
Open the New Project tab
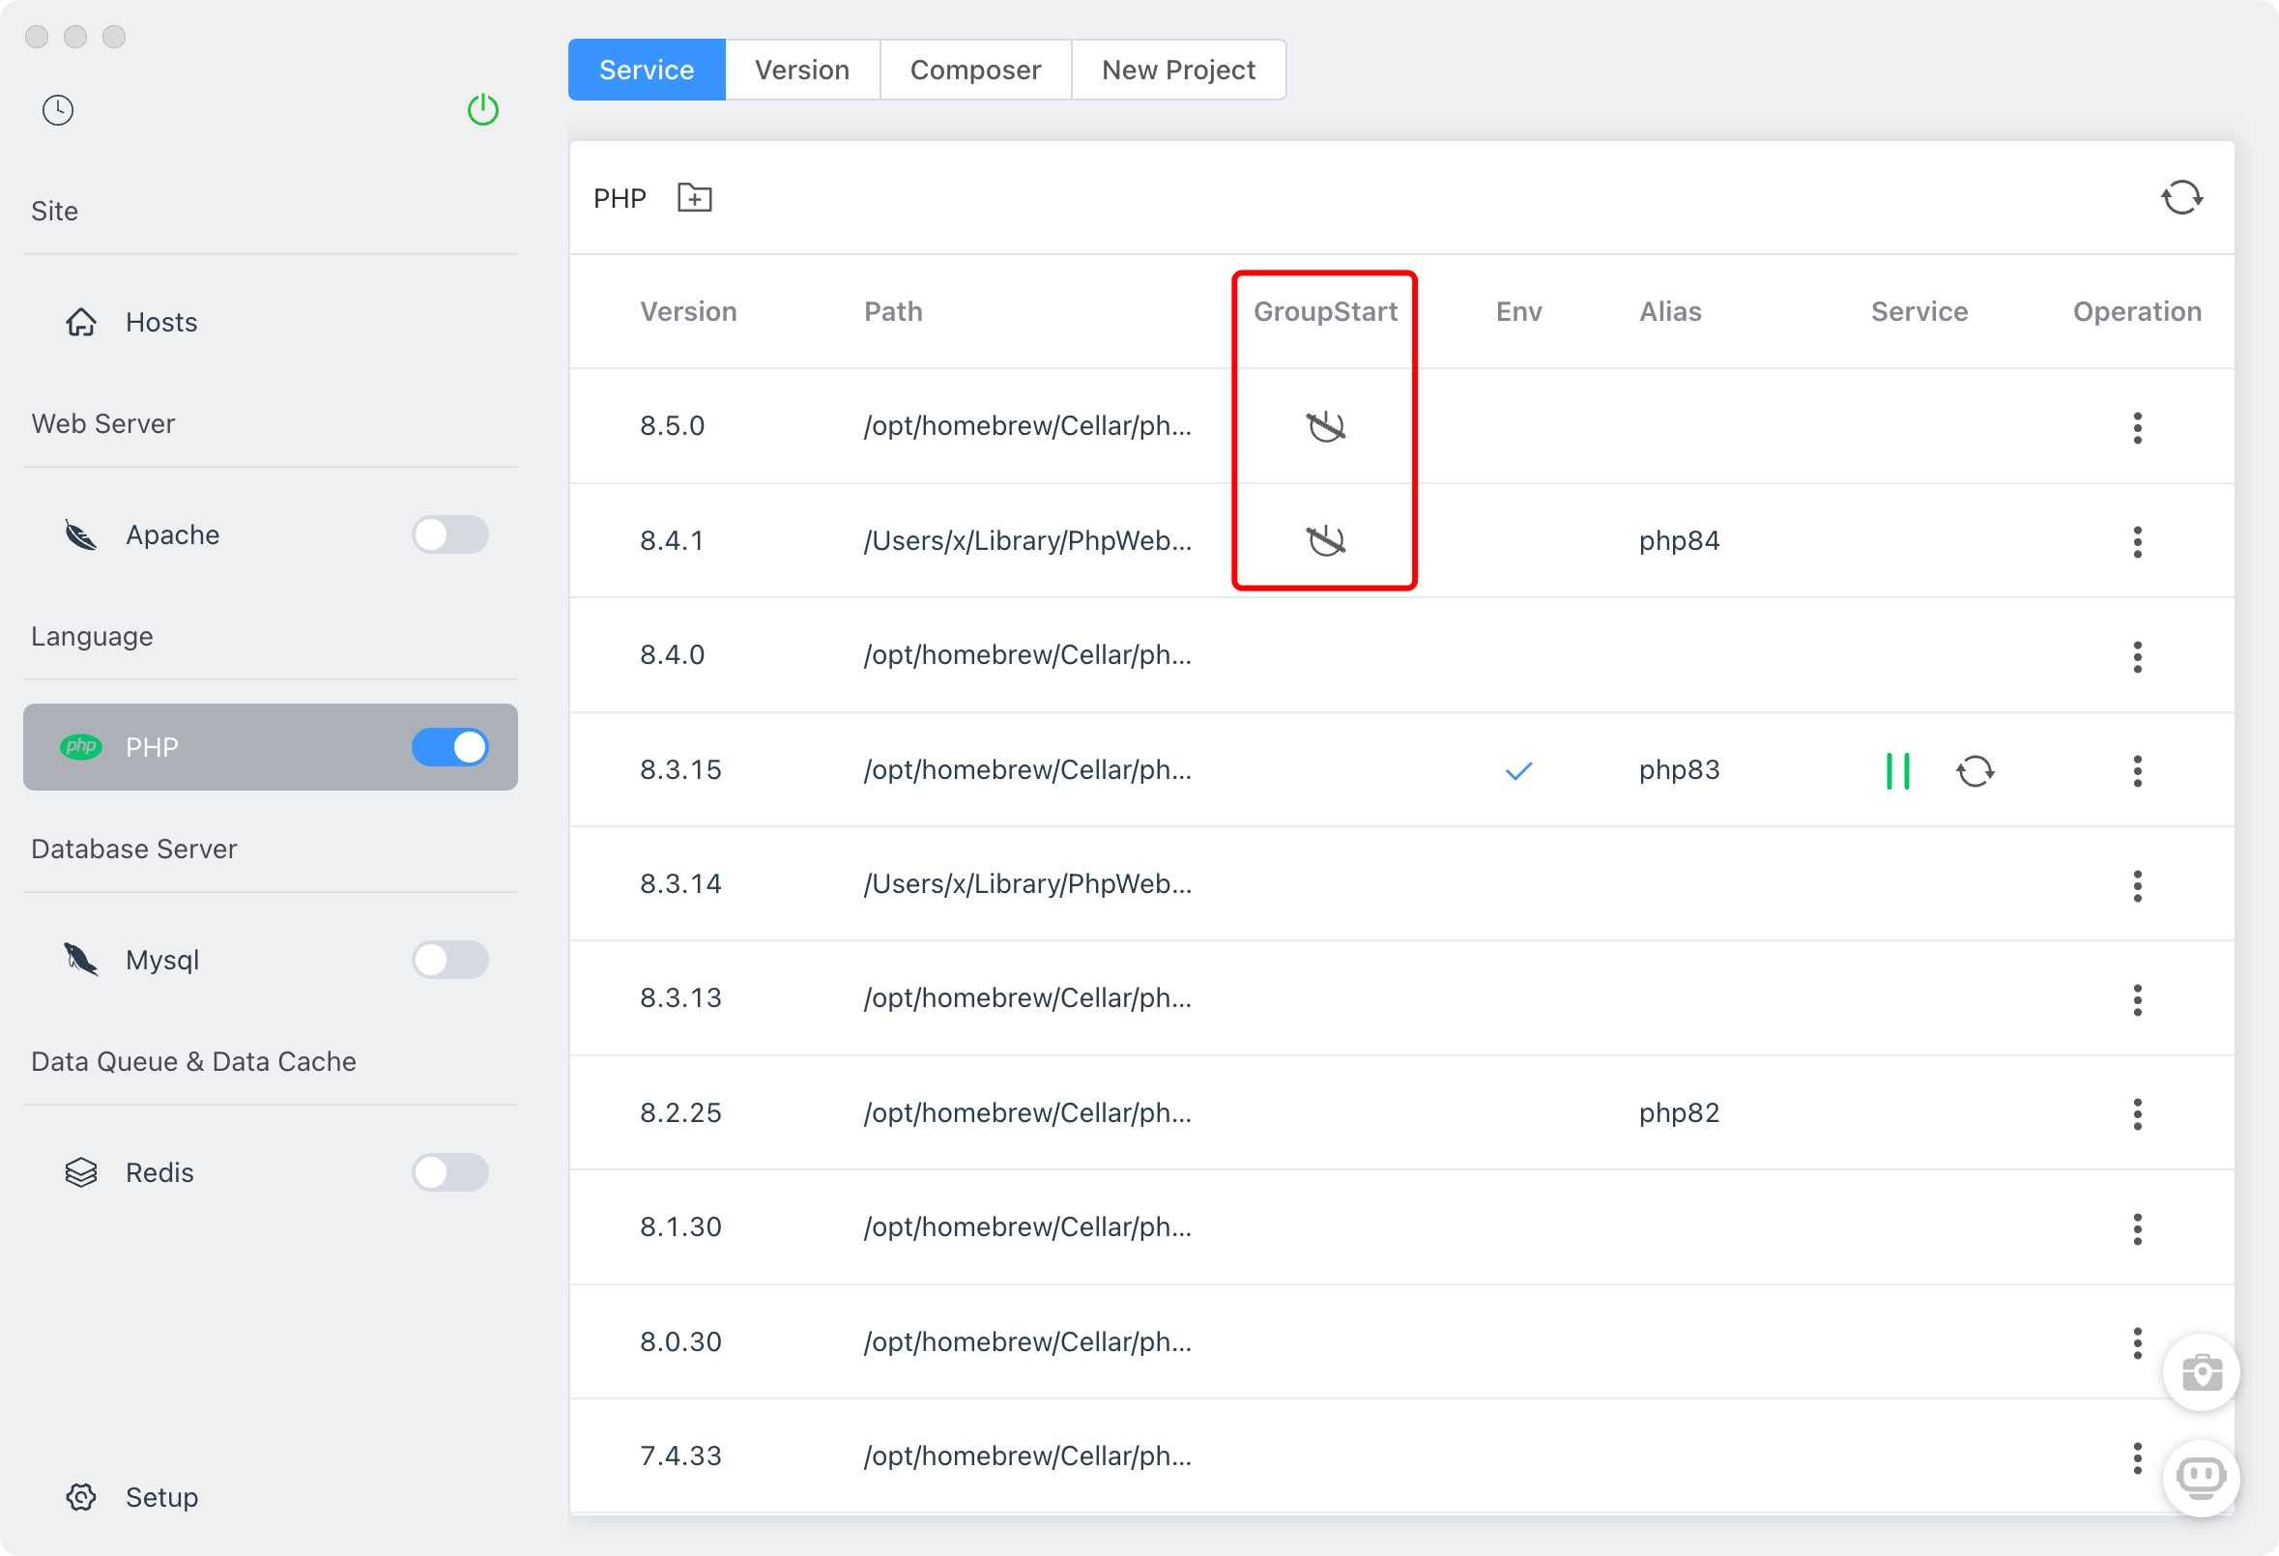click(1178, 70)
